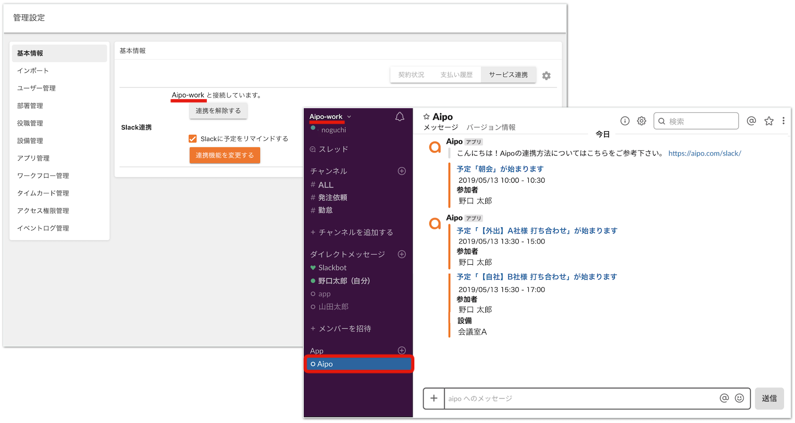This screenshot has height=423, width=795.
Task: Focus the Slack 検索 search field
Action: click(696, 121)
